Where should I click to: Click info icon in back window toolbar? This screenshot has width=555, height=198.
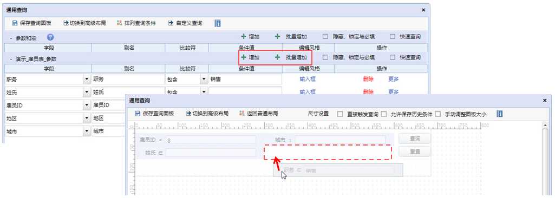(x=218, y=23)
